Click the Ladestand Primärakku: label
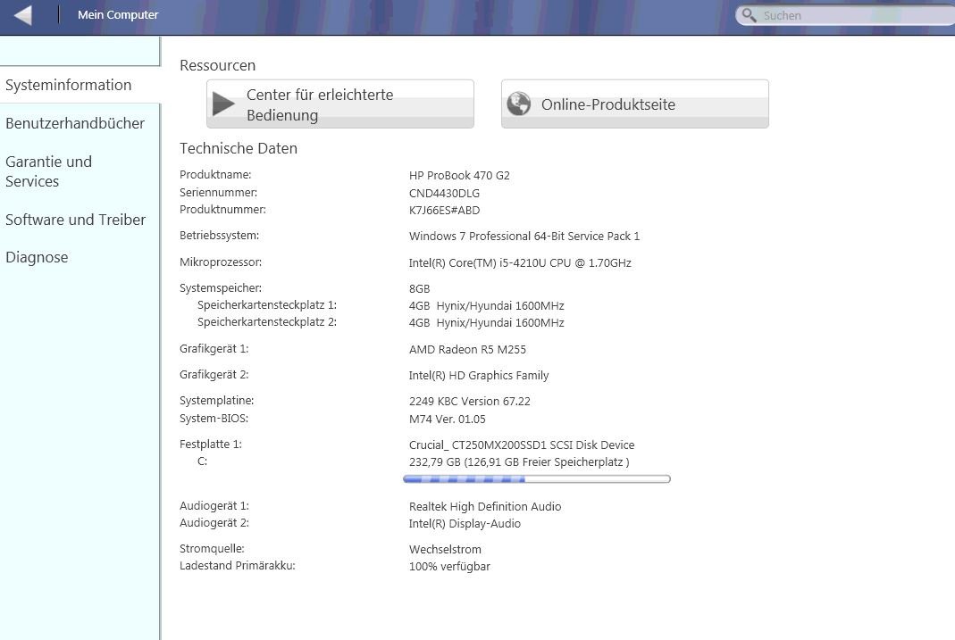Image resolution: width=955 pixels, height=640 pixels. [237, 566]
